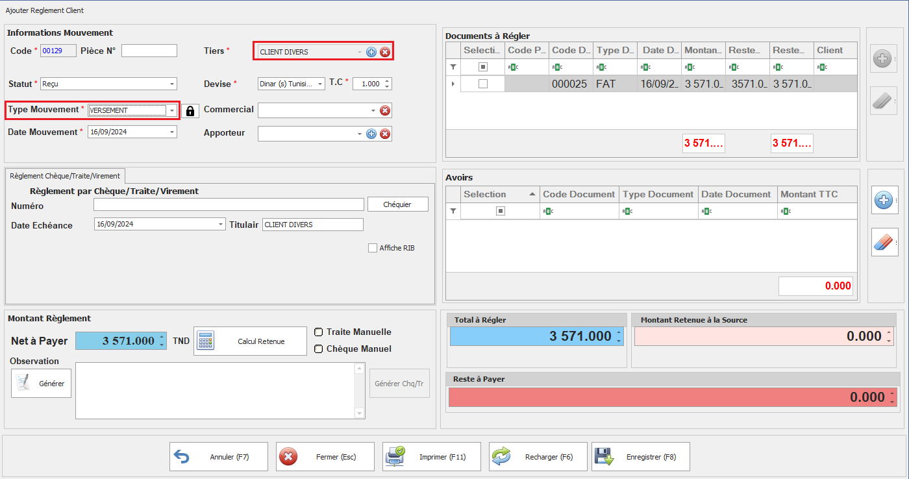Click the blue plus icon beside Avoirs

point(884,201)
